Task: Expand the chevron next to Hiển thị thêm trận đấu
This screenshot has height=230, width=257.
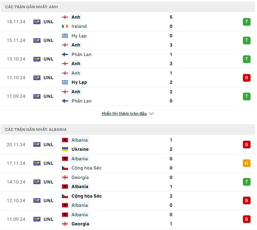Action: pyautogui.click(x=152, y=114)
